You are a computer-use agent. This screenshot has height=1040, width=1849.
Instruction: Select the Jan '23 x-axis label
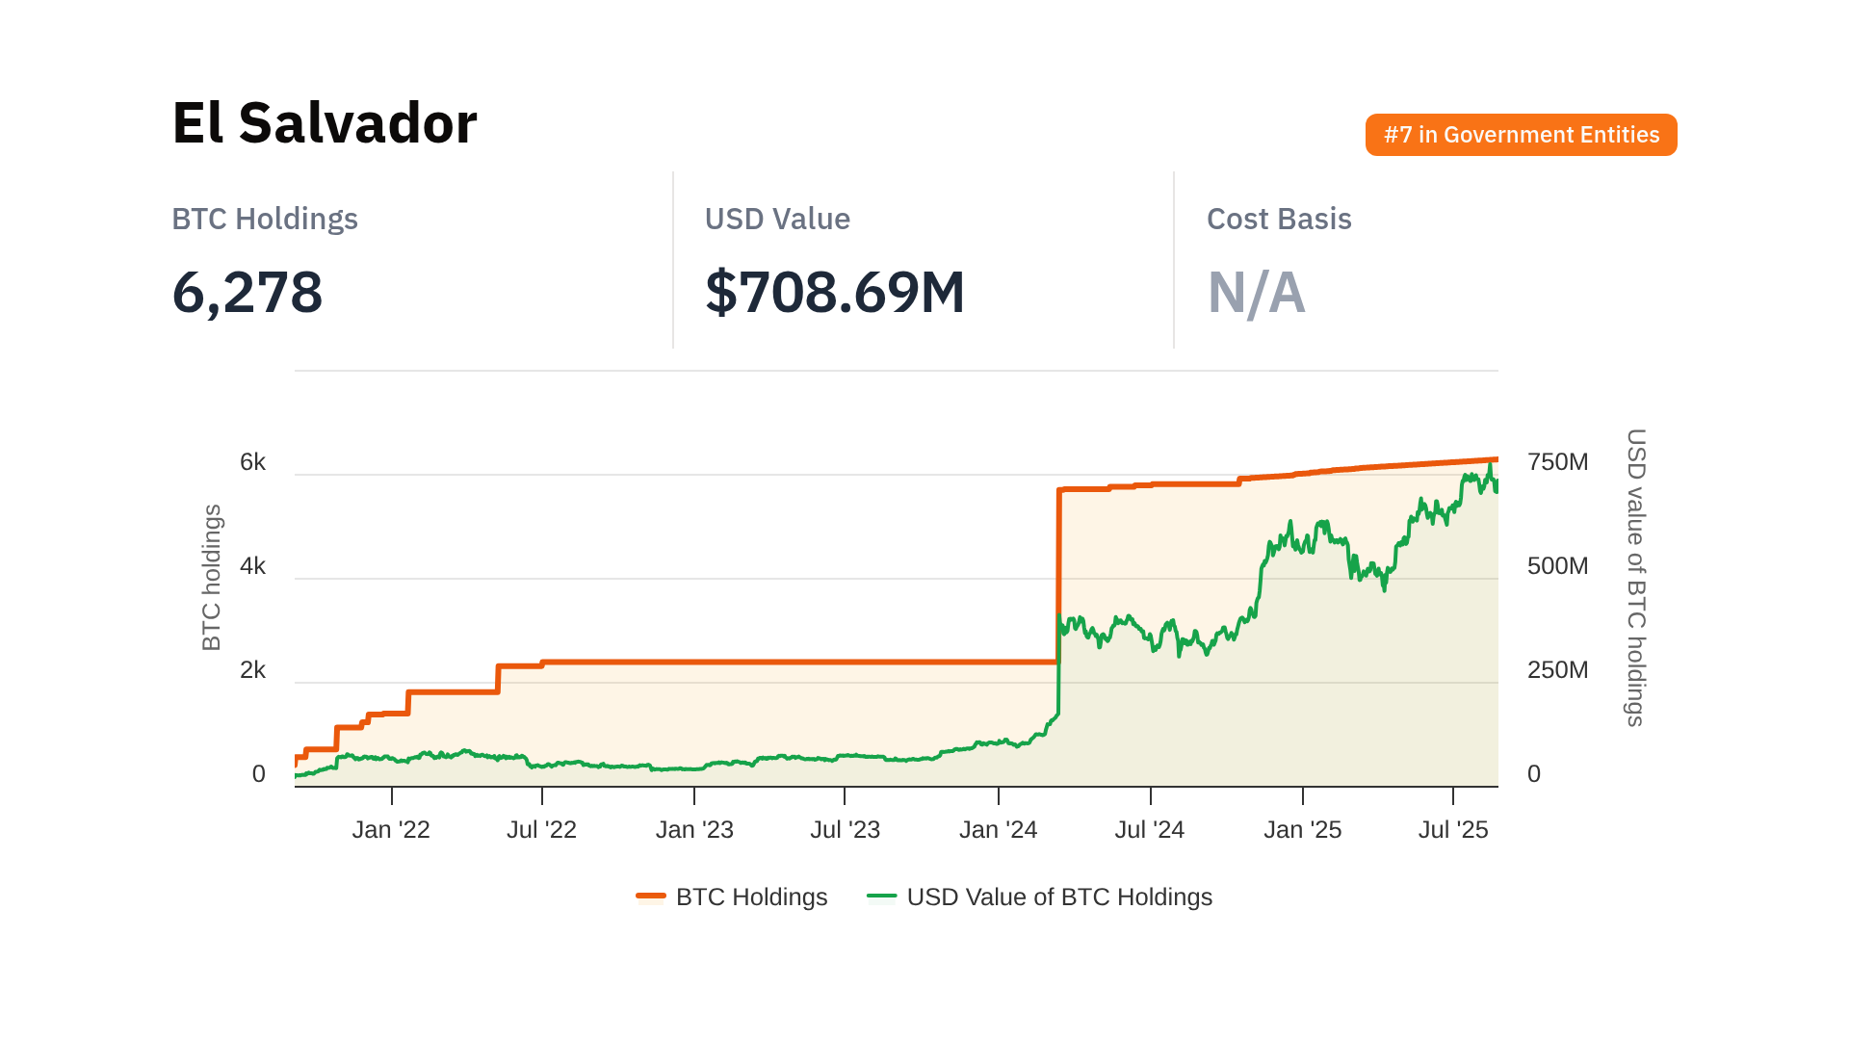(694, 829)
